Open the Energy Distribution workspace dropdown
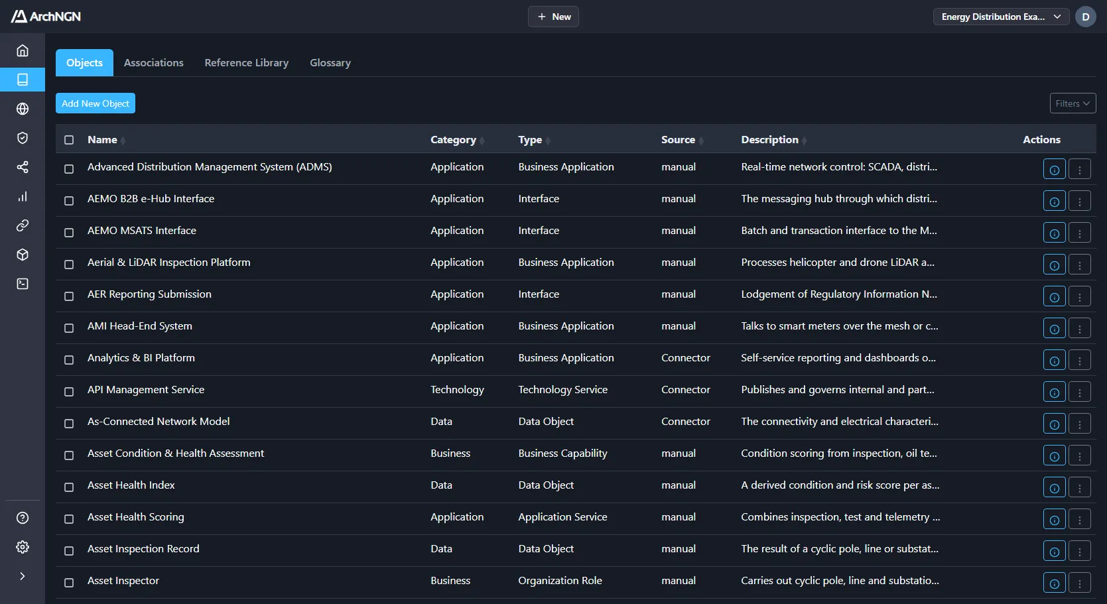 tap(1001, 17)
